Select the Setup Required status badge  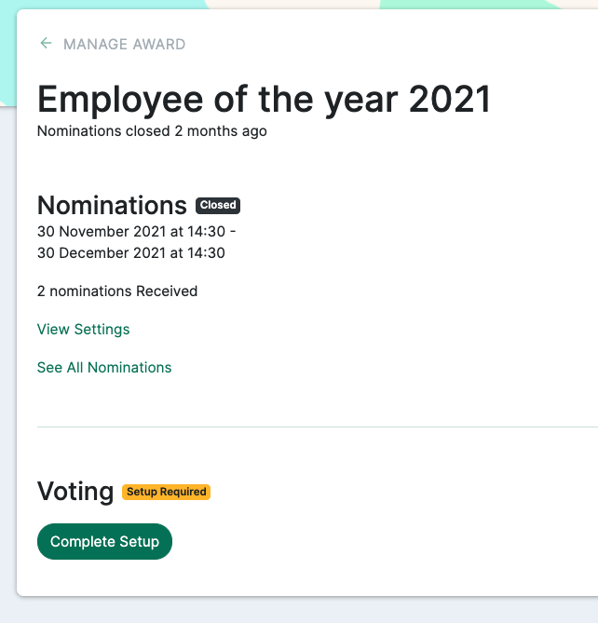pos(166,492)
